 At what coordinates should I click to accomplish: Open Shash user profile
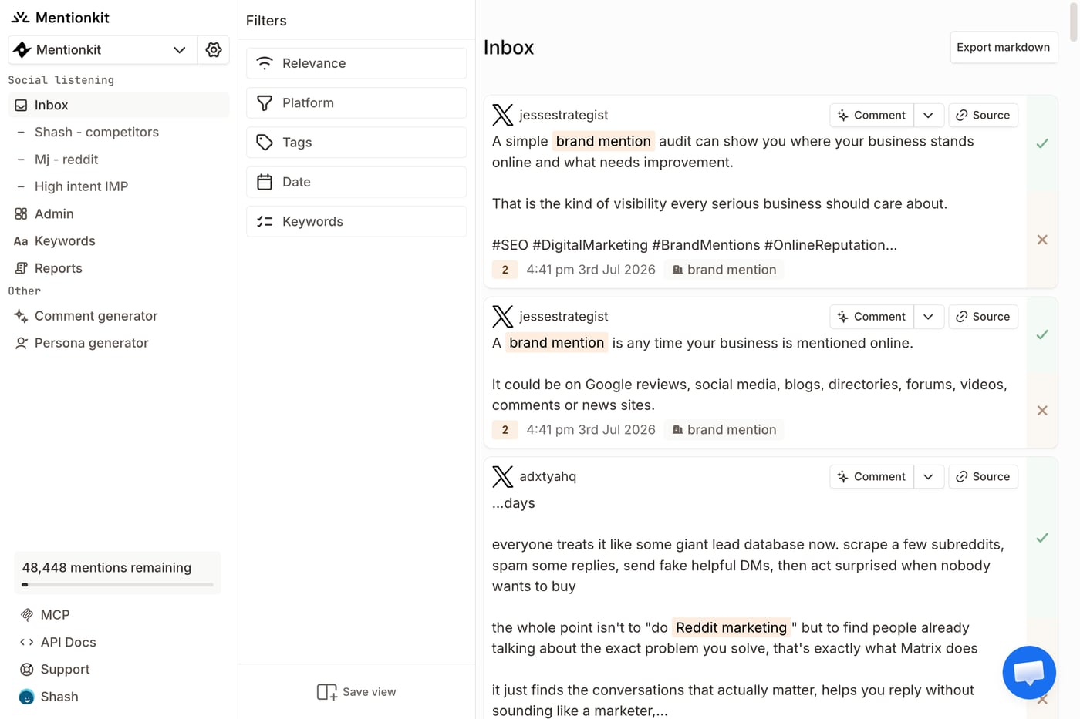(x=59, y=697)
